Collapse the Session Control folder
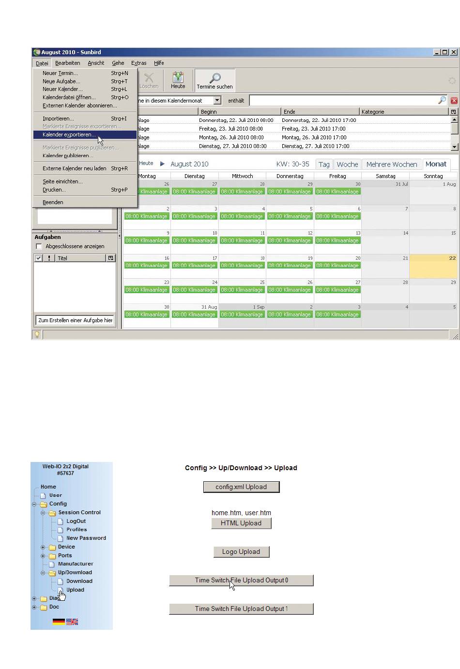Viewport: 460px width, 669px height. 43,512
